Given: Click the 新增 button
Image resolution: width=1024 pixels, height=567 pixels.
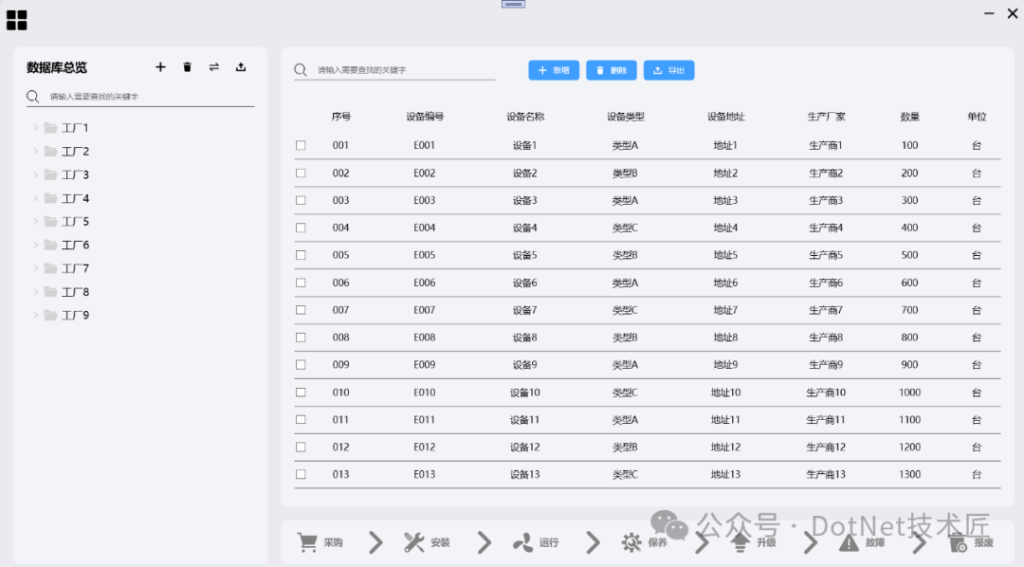Looking at the screenshot, I should pyautogui.click(x=554, y=70).
